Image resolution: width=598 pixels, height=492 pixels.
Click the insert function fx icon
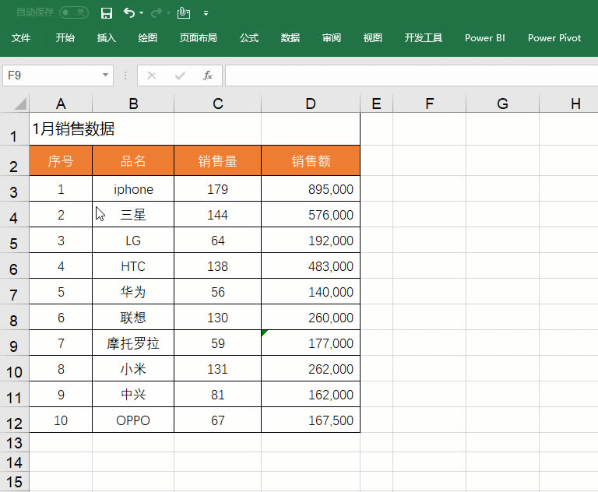click(208, 76)
